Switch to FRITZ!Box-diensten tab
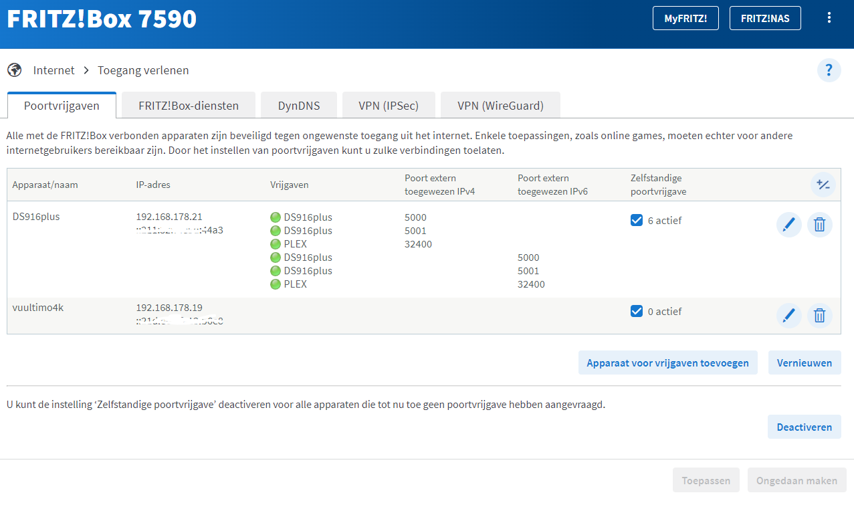Viewport: 854px width, 513px height. tap(188, 106)
